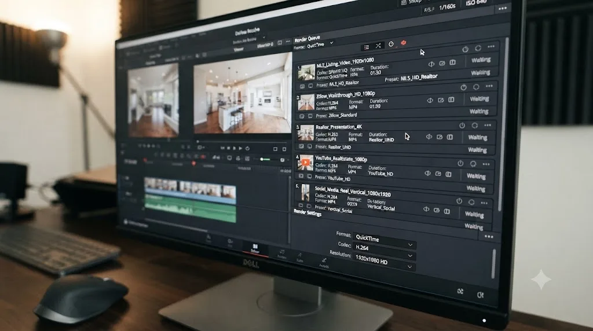Click split-panel icon on Social_Media_Reel job row
This screenshot has height=331, width=593.
click(447, 211)
